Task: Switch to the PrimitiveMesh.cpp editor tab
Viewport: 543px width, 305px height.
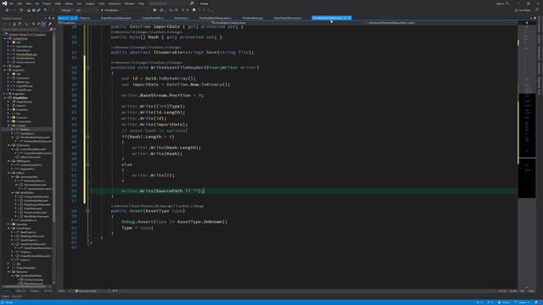Action: tap(253, 18)
